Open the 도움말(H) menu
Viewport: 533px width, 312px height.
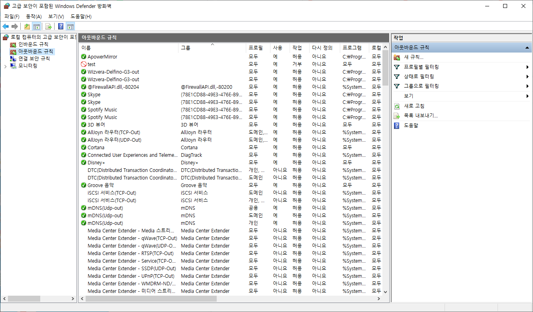coord(81,16)
